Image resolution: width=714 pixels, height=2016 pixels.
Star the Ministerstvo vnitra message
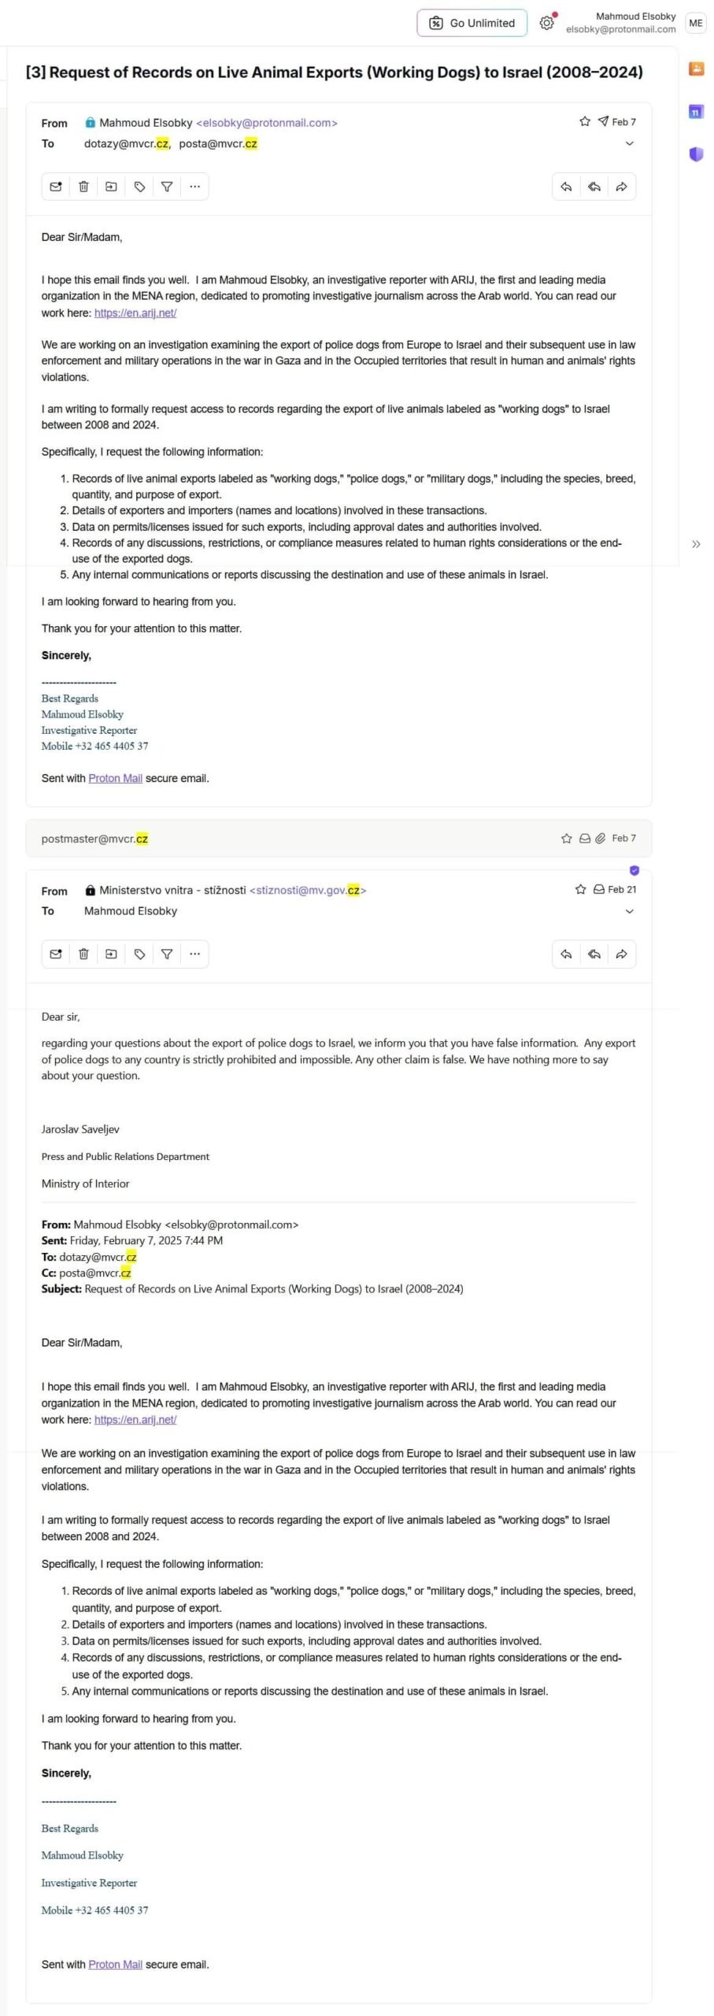pos(581,890)
